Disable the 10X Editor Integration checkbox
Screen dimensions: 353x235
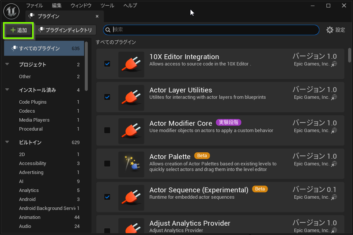point(107,64)
